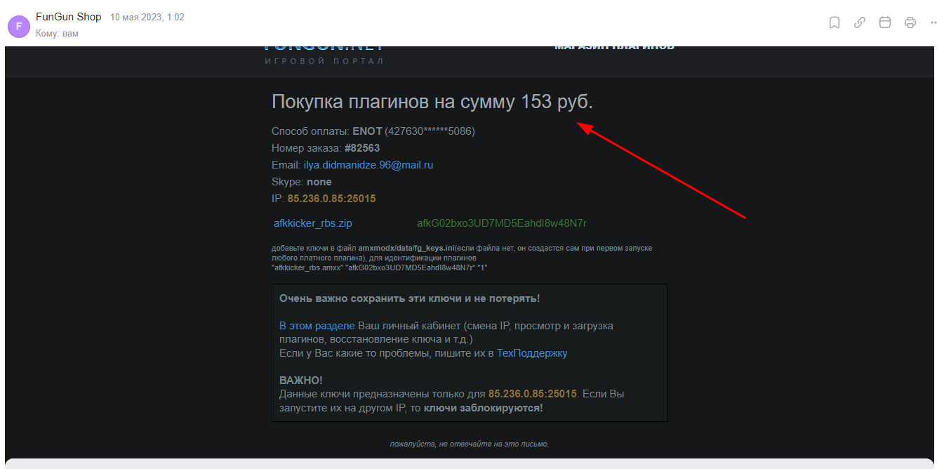Download the afkkicker_rbs.zip file link
Image resolution: width=937 pixels, height=469 pixels.
(x=313, y=223)
